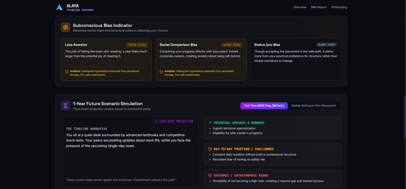Click the DAY-TO-DAY FRICTION / CHALLENGES heading
This screenshot has height=189, width=406.
244,149
